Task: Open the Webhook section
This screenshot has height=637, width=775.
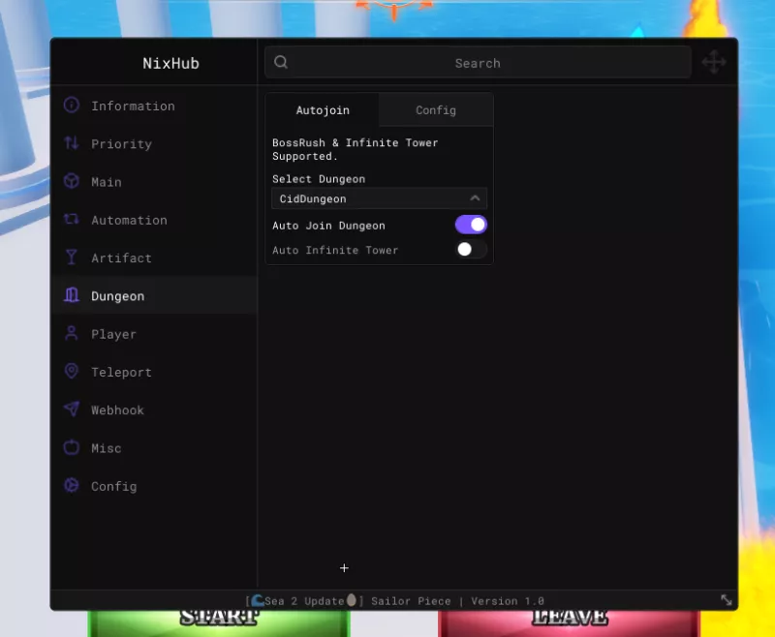Action: tap(154, 409)
